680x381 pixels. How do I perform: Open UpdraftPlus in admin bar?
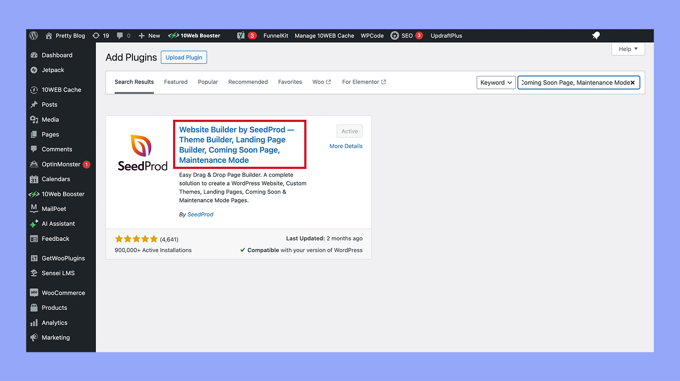click(x=446, y=36)
